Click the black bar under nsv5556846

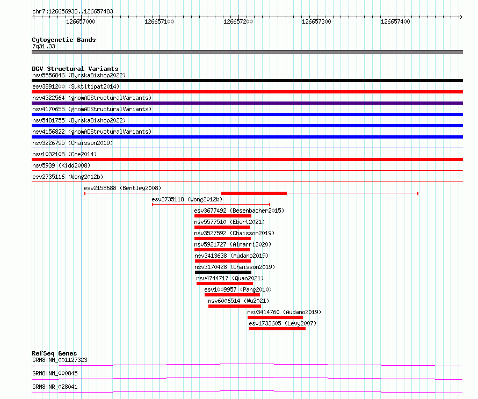(x=247, y=81)
